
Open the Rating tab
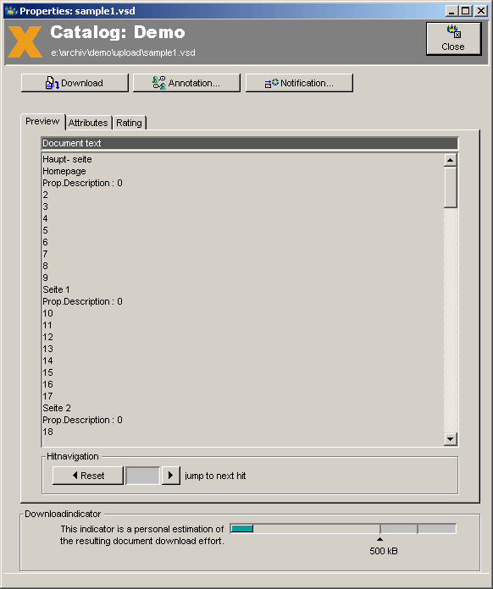point(129,123)
